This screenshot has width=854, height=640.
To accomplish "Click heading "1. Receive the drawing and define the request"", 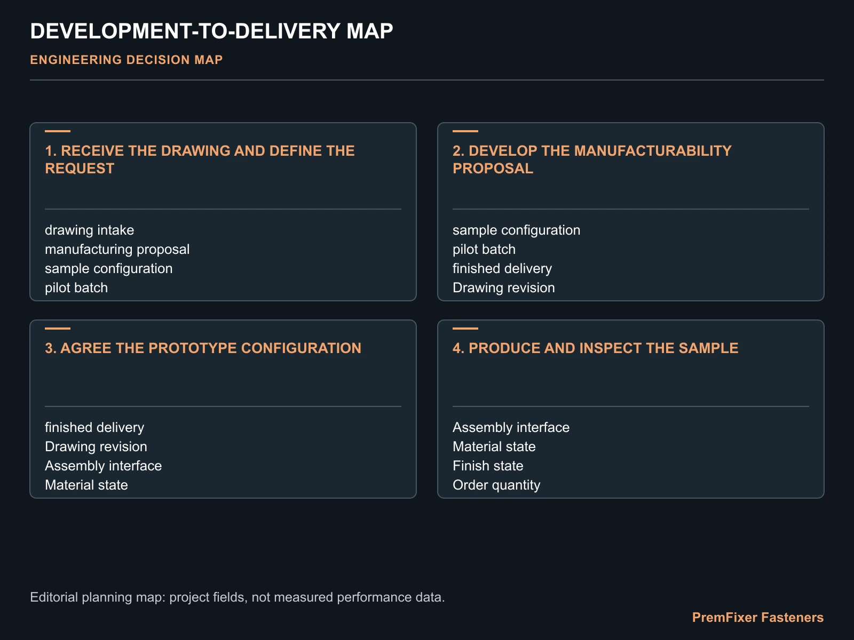I will pyautogui.click(x=200, y=159).
